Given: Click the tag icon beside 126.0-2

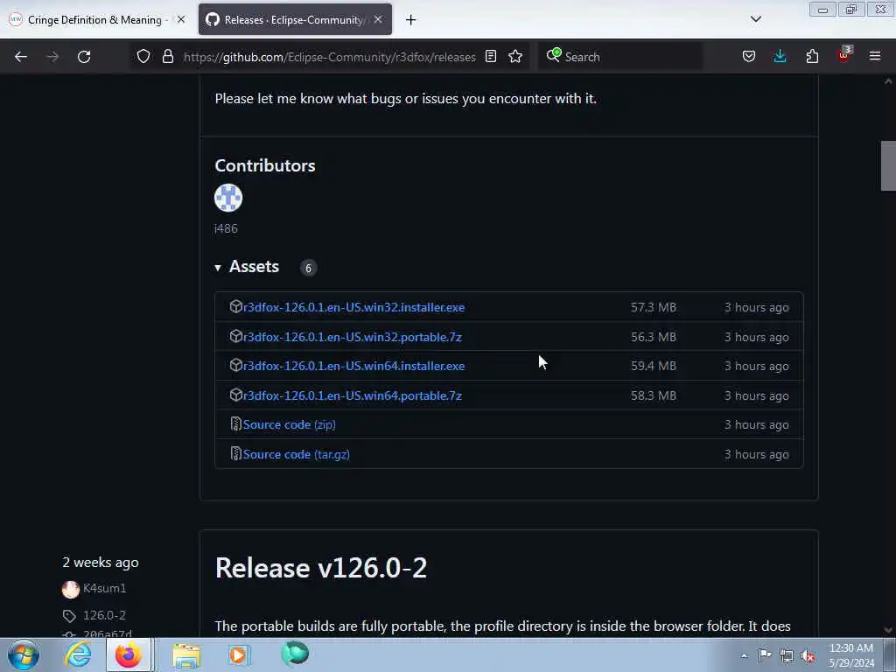Looking at the screenshot, I should point(69,616).
